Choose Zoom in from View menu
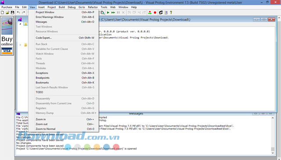The width and height of the screenshot is (281, 160). pos(64,119)
